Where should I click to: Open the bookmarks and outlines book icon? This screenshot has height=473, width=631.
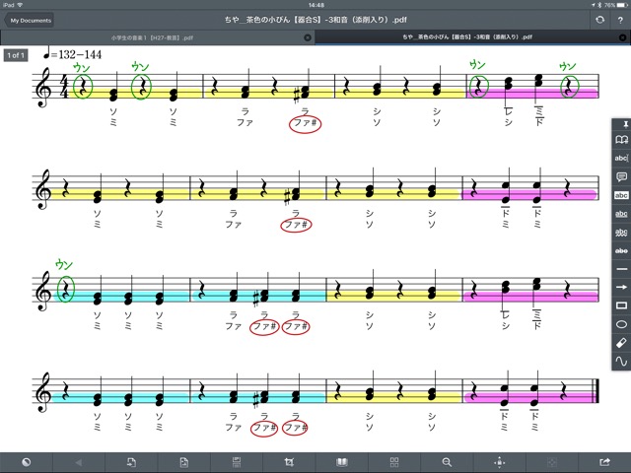342,462
